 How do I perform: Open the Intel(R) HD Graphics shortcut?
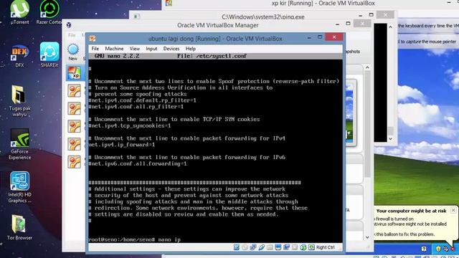tap(19, 187)
